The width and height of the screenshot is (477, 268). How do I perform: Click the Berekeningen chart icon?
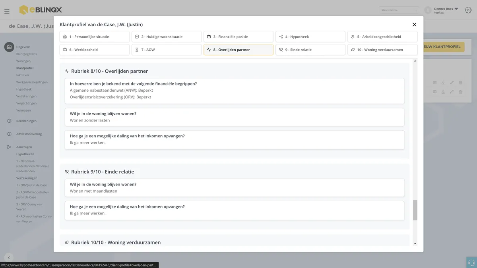9,121
